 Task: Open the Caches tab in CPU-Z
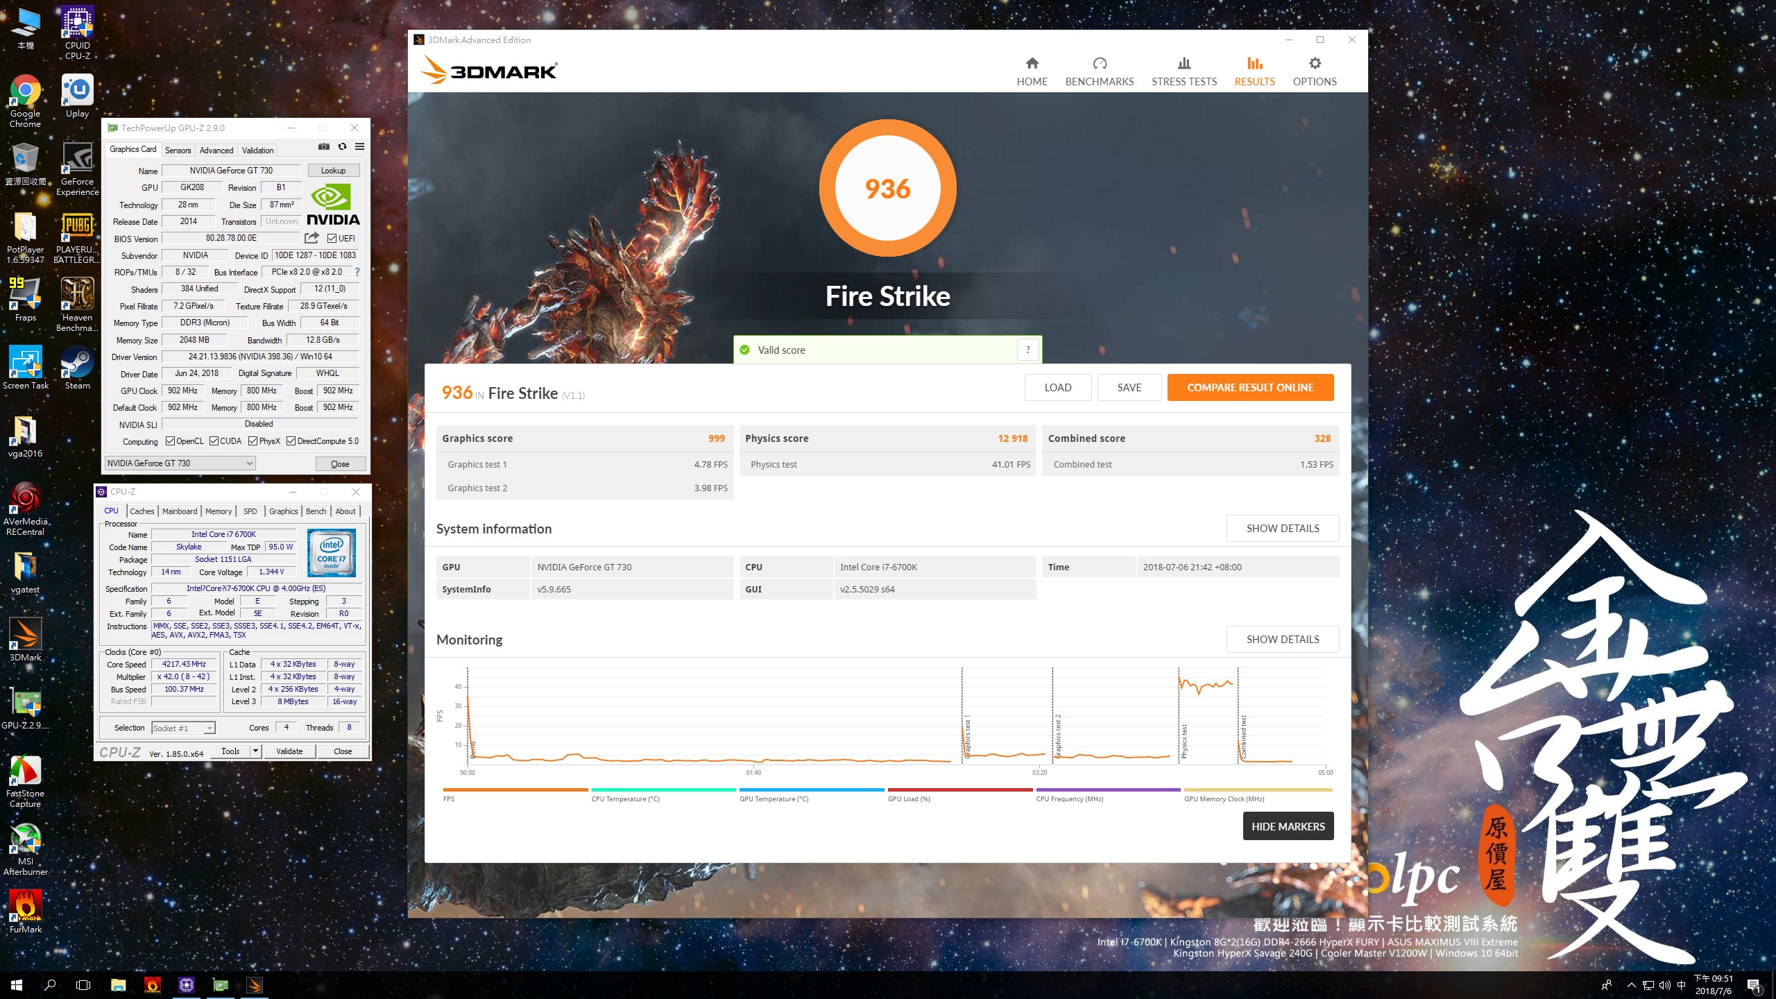coord(142,511)
